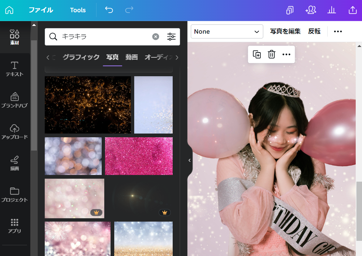362x256 pixels.
Task: Collapse the side panel
Action: tap(190, 160)
